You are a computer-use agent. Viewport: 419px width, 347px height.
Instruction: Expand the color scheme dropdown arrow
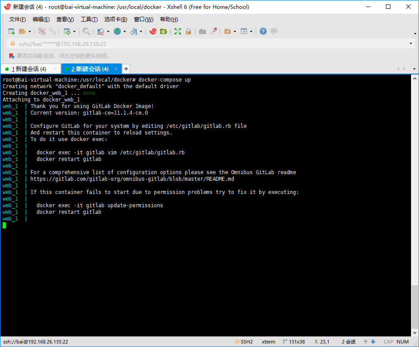pyautogui.click(x=108, y=31)
